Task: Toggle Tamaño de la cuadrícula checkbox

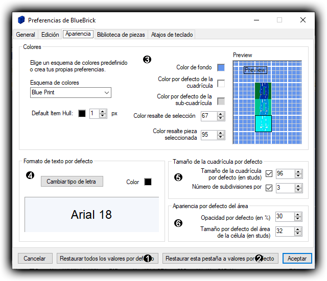Action: point(269,173)
